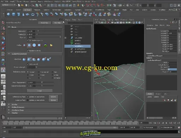Expand the Stroke section
Viewport: 181px width, 138px height.
9,104
